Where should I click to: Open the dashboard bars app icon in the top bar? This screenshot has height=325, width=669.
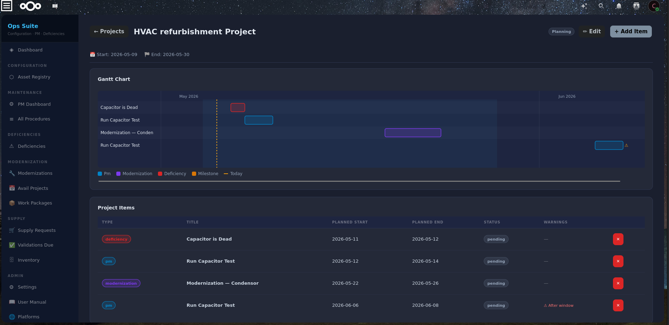pyautogui.click(x=55, y=6)
